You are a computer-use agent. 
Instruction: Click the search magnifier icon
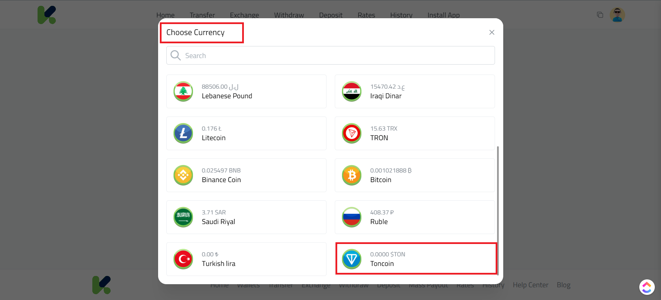point(176,55)
